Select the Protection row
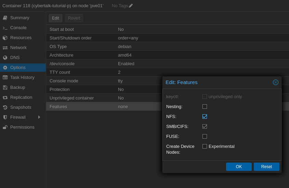This screenshot has height=188, width=289. click(x=104, y=89)
